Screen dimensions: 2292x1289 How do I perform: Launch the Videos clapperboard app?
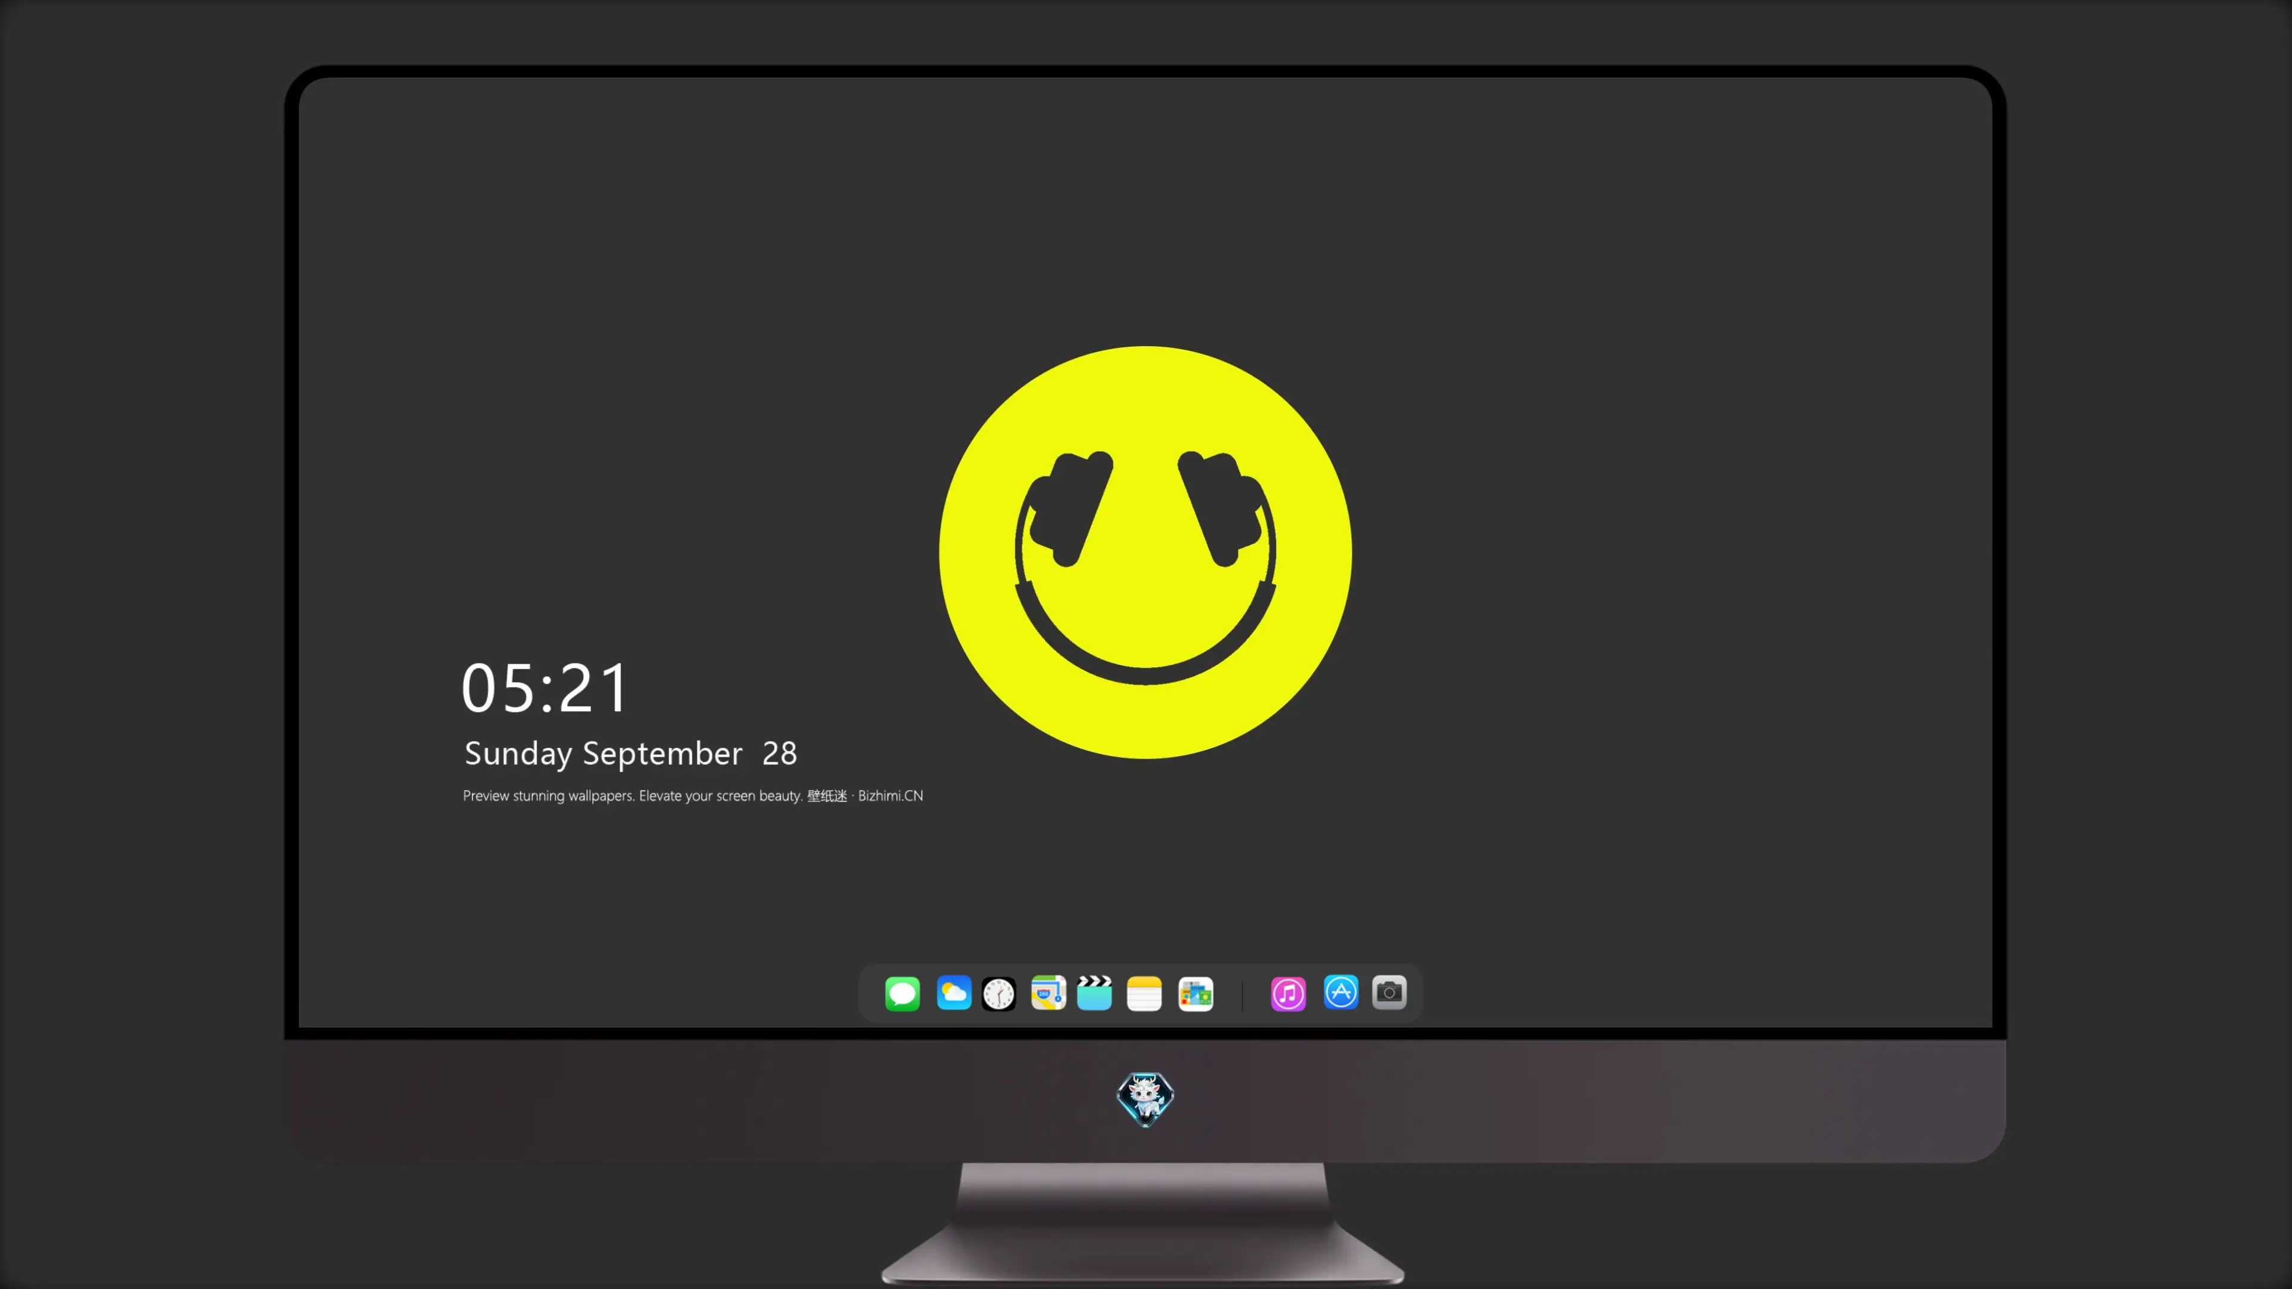(x=1095, y=993)
